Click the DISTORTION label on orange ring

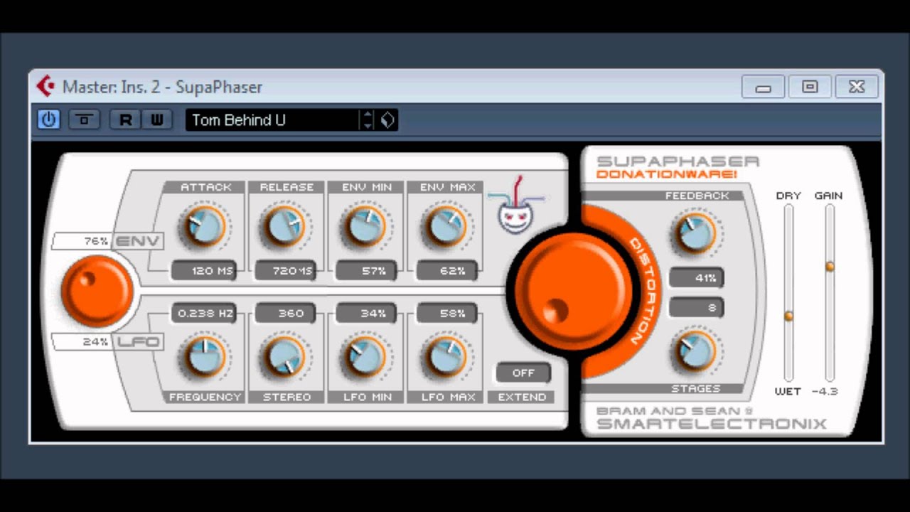(x=646, y=292)
